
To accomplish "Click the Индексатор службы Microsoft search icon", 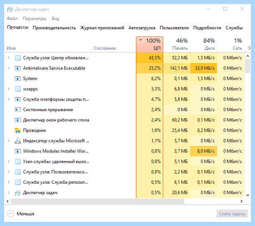I will 18,141.
